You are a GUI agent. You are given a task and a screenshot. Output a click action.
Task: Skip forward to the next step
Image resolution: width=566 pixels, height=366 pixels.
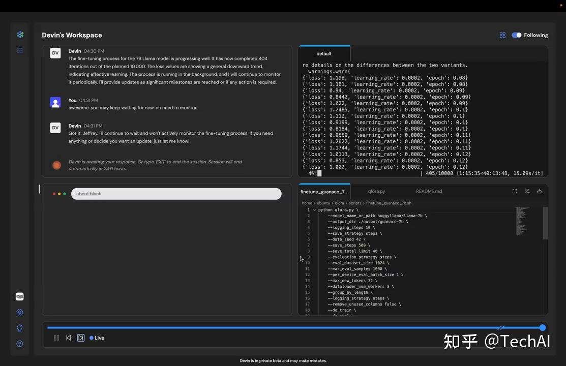tap(81, 338)
